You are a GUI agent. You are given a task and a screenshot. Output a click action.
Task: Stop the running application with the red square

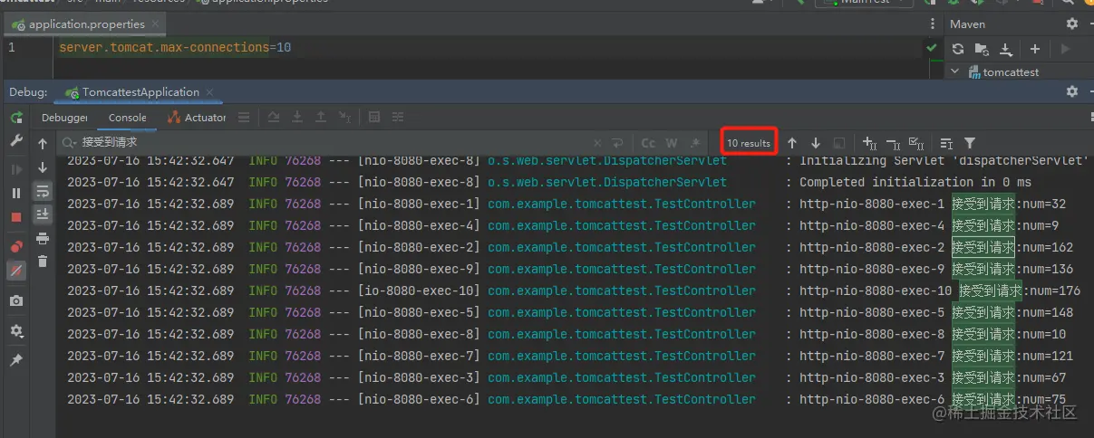click(16, 217)
